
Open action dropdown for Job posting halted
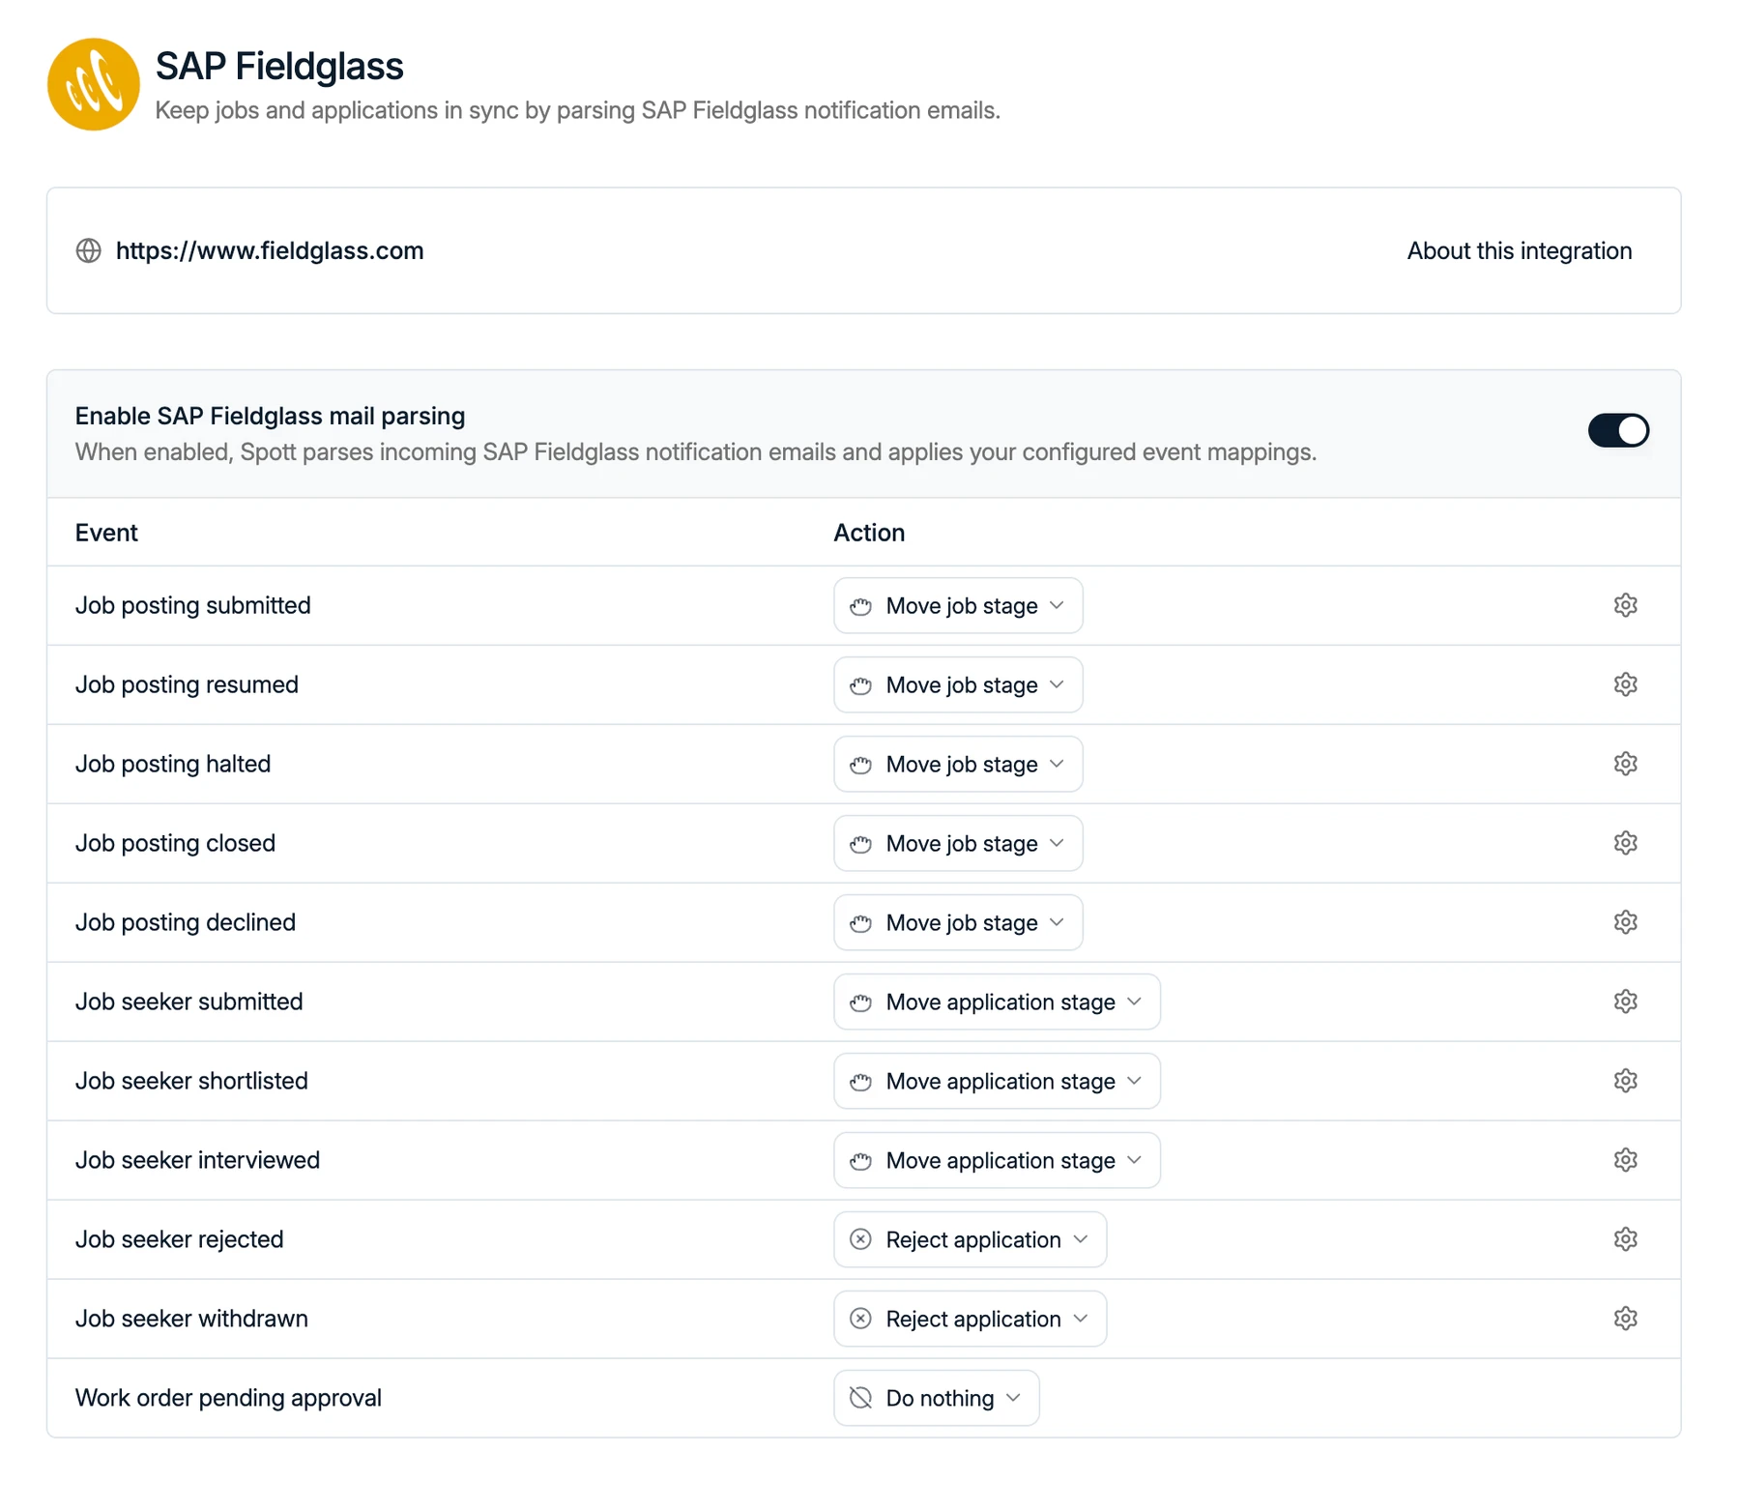958,764
